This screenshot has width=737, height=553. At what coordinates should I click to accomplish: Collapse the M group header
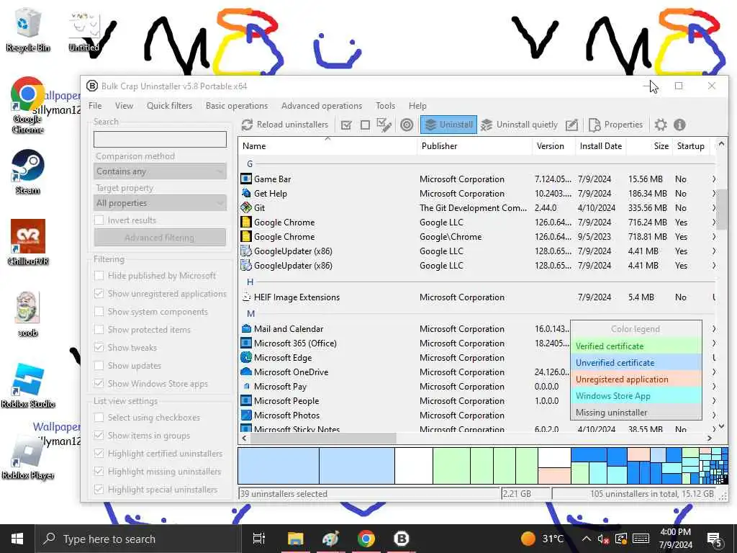coord(250,314)
